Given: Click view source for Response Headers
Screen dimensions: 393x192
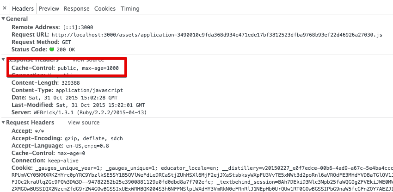Looking at the screenshot, I should [88, 60].
